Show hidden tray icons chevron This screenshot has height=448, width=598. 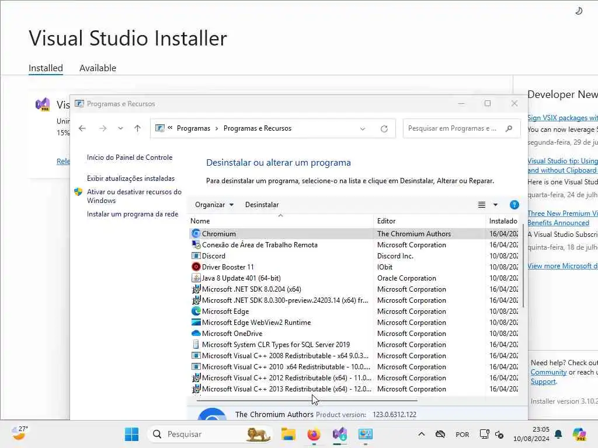coord(422,434)
